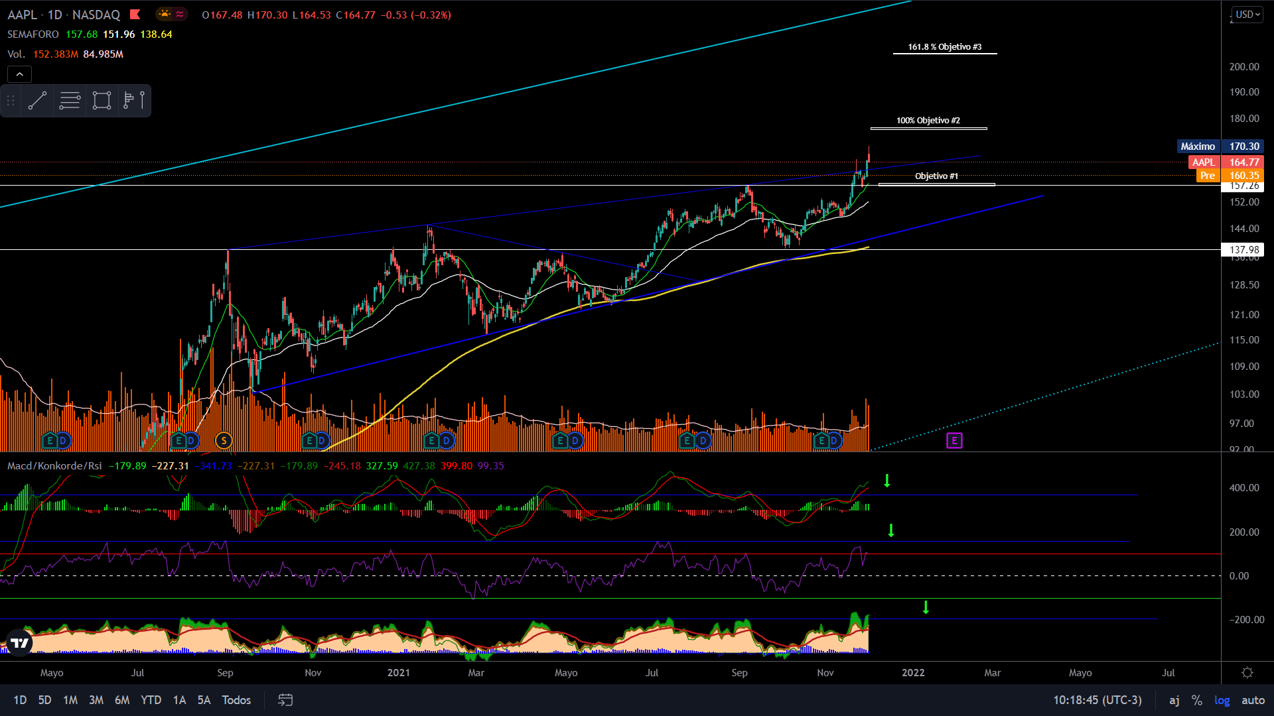
Task: Open the timezone menu showing UTC-3
Action: 1097,700
